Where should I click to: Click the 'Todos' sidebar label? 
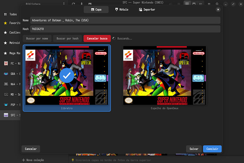[13, 14]
